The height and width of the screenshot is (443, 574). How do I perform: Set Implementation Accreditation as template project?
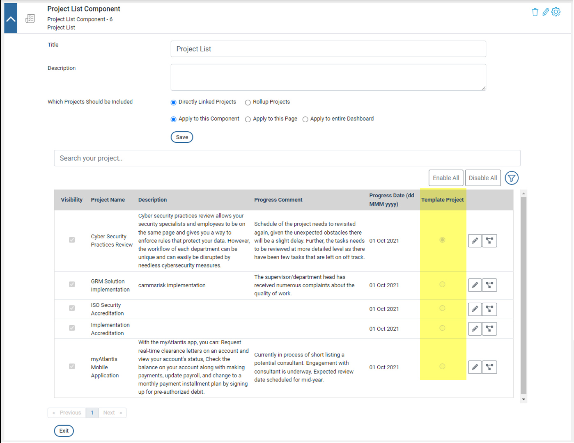pos(442,328)
